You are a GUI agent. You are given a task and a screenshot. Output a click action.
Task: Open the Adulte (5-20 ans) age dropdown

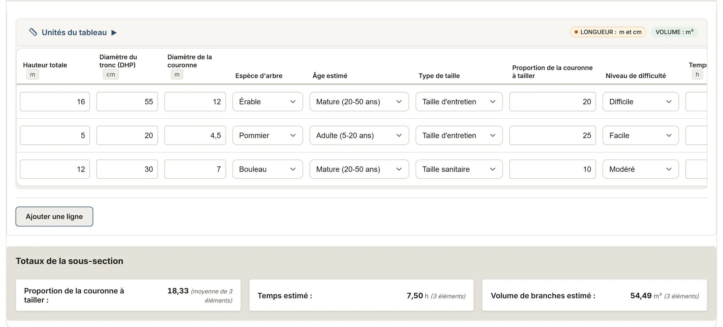pos(359,136)
